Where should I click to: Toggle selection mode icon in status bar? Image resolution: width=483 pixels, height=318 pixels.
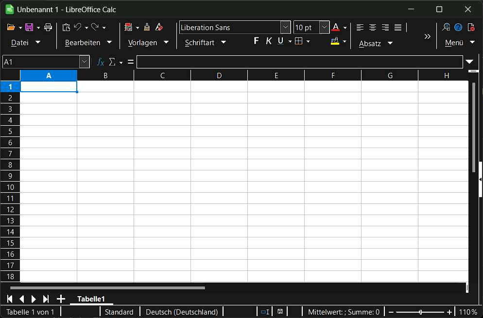pyautogui.click(x=265, y=312)
